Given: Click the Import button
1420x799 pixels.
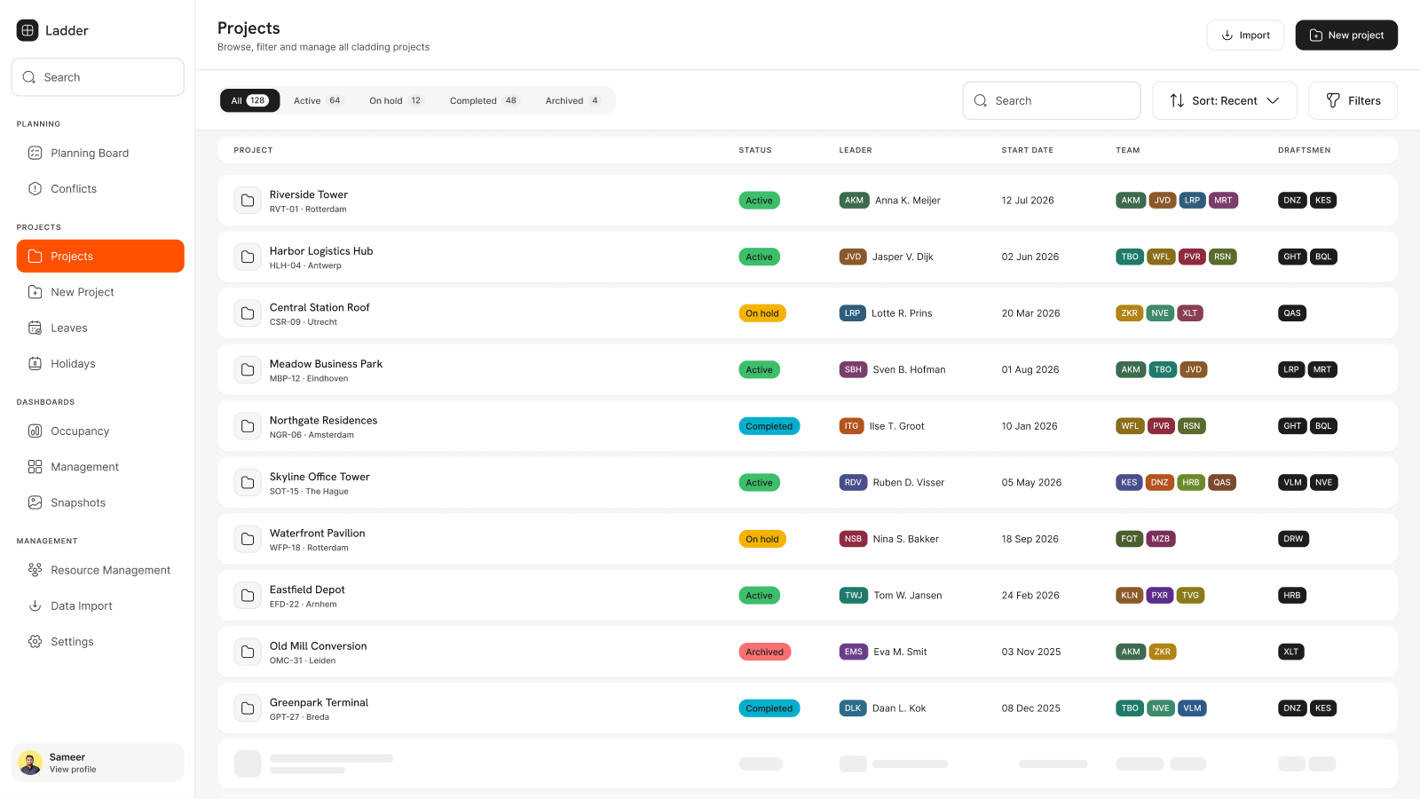Looking at the screenshot, I should (1245, 35).
